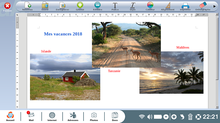Screen dimensions: 220x123
Task: Click the scroll up arrow of scrollbar
Action: (x=217, y=14)
